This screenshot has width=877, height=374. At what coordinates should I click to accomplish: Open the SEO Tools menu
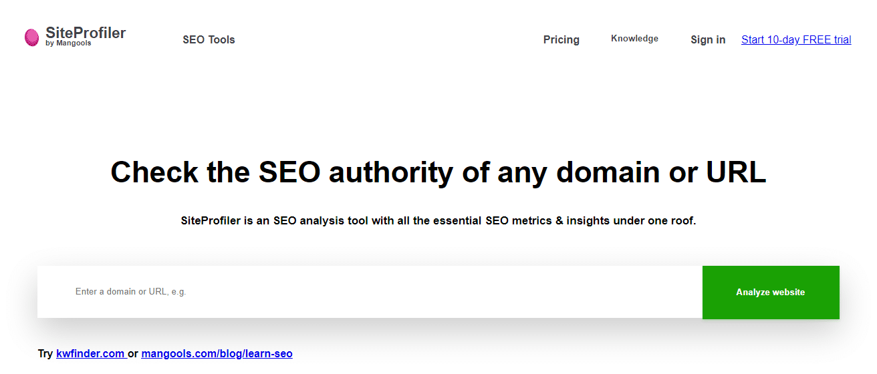pos(209,40)
